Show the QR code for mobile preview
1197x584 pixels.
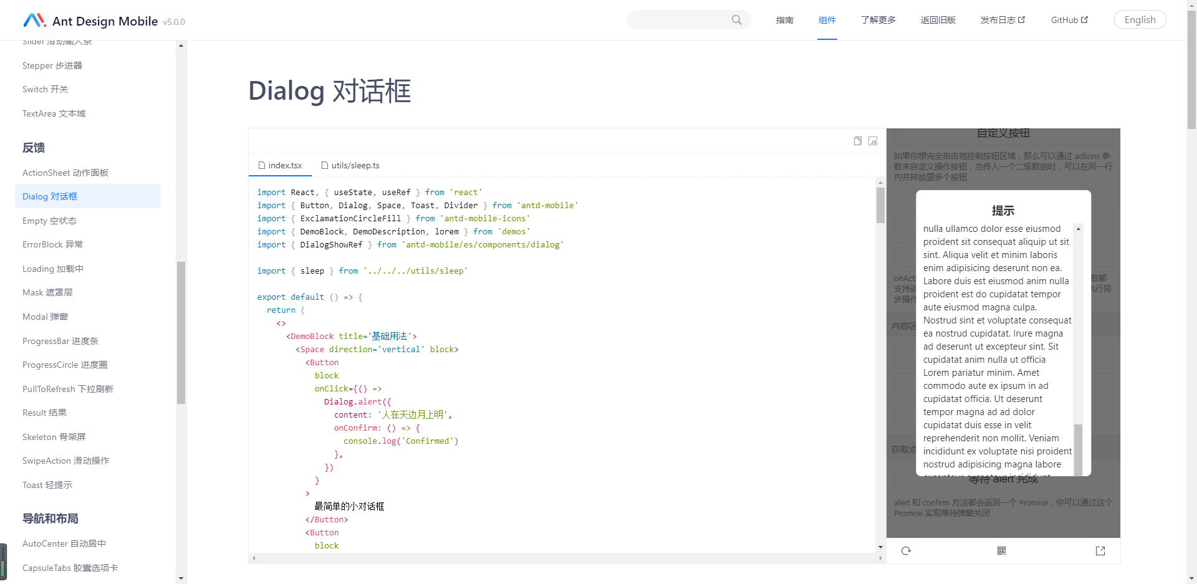[x=1002, y=551]
